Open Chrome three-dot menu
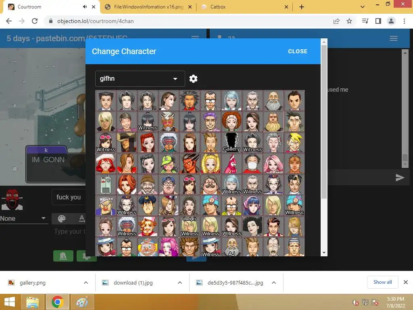 [404, 21]
